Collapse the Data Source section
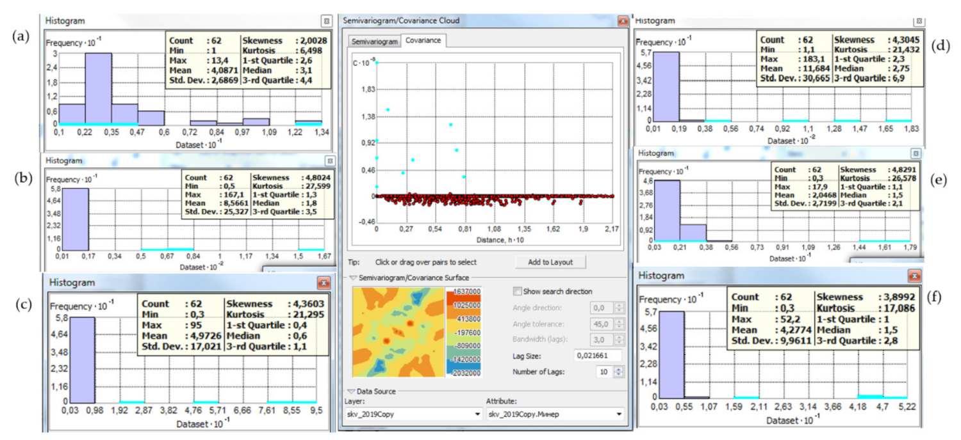Image resolution: width=961 pixels, height=440 pixels. [x=352, y=391]
